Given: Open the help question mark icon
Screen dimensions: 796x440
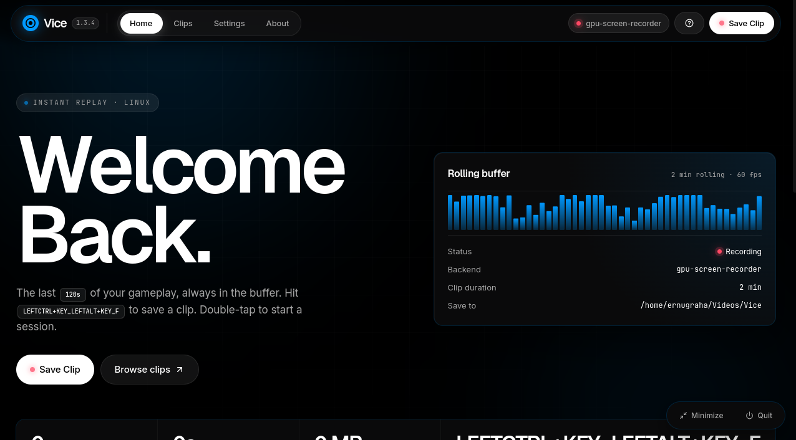Looking at the screenshot, I should (x=689, y=23).
